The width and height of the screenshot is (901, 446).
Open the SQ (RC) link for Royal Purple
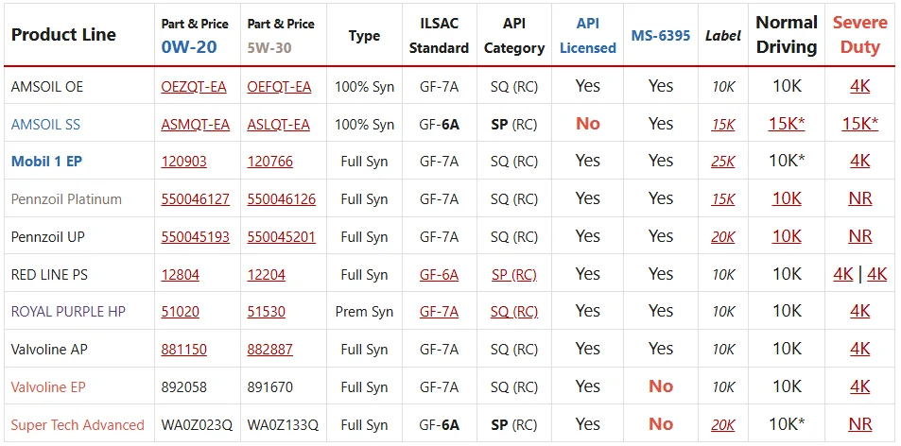(x=514, y=312)
